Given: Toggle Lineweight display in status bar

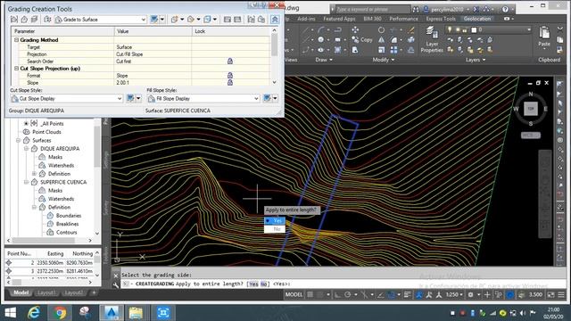Looking at the screenshot, I should [407, 294].
